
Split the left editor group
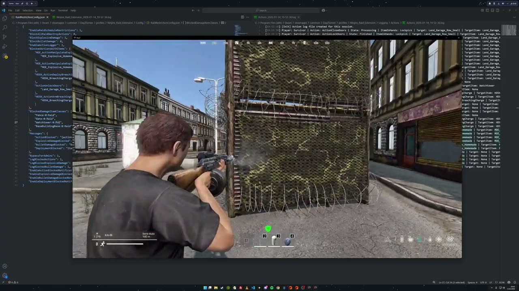click(242, 17)
